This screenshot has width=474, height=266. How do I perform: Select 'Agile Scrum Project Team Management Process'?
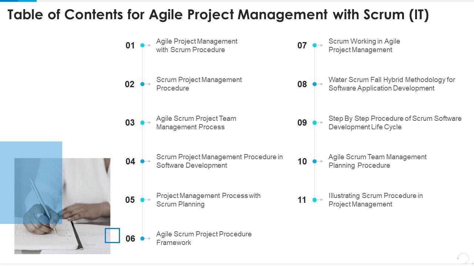point(196,123)
